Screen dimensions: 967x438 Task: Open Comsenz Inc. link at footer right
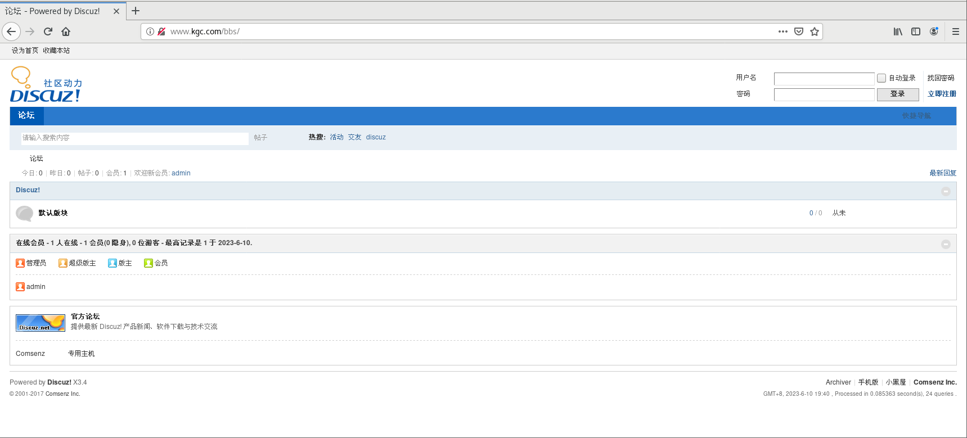pyautogui.click(x=935, y=382)
